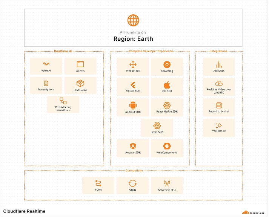269x217 pixels.
Task: Click the Prebuilt UIs arrows icon
Action: [133, 64]
